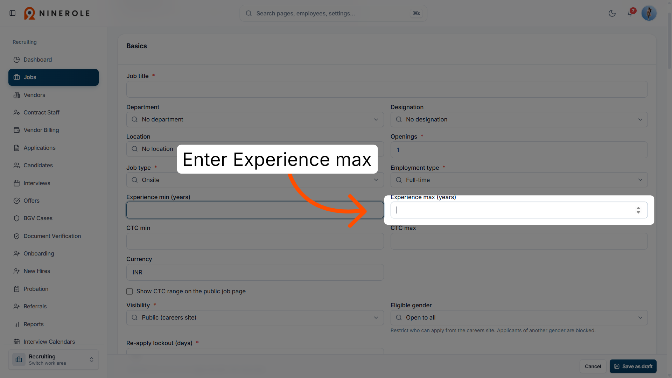This screenshot has width=672, height=378.
Task: Open Vendors page
Action: (x=54, y=95)
